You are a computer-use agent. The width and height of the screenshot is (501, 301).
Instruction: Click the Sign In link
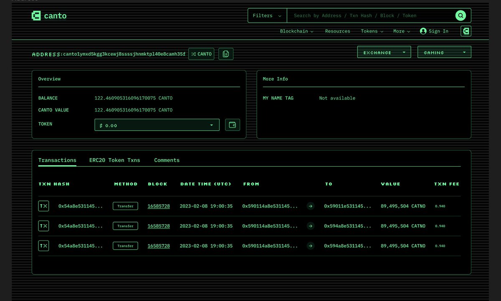[x=438, y=31]
